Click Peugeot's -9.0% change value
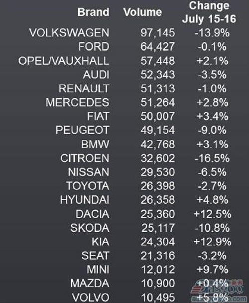Viewport: 249px width, 303px height. (212, 130)
